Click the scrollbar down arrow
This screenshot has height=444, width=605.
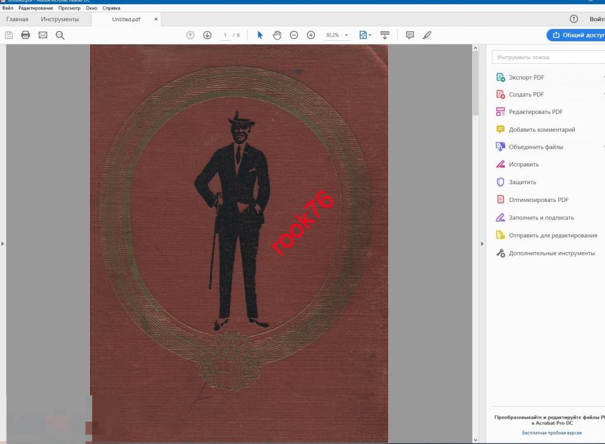point(476,440)
